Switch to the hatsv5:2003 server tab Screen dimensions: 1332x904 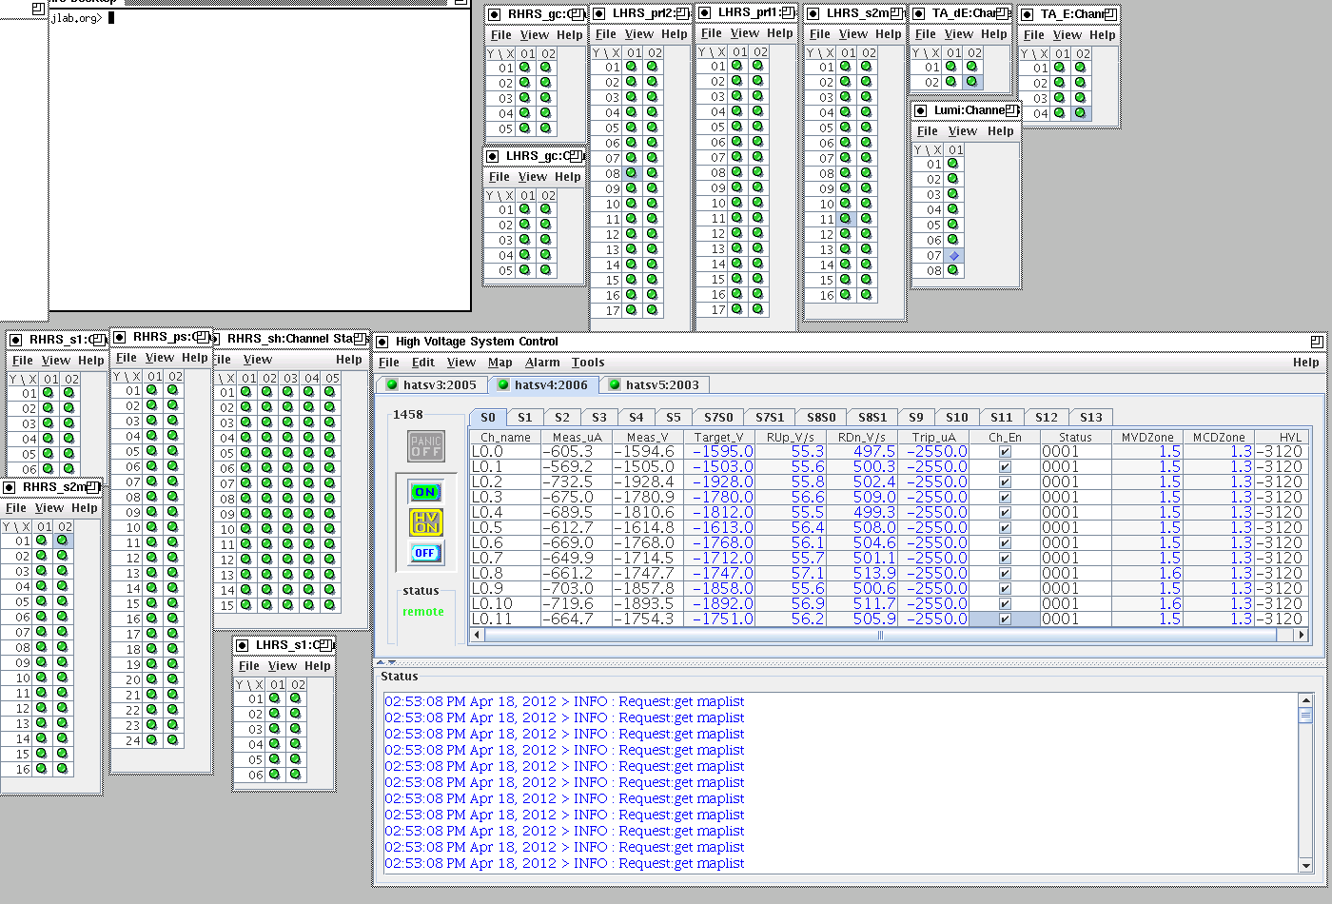(655, 385)
